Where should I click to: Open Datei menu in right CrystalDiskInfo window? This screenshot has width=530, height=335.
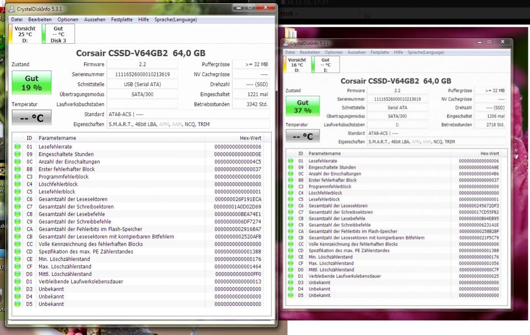290,52
